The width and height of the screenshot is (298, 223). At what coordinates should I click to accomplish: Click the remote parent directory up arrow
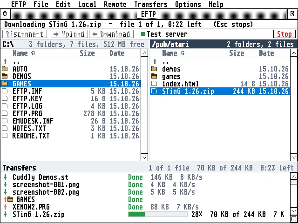[x=155, y=61]
